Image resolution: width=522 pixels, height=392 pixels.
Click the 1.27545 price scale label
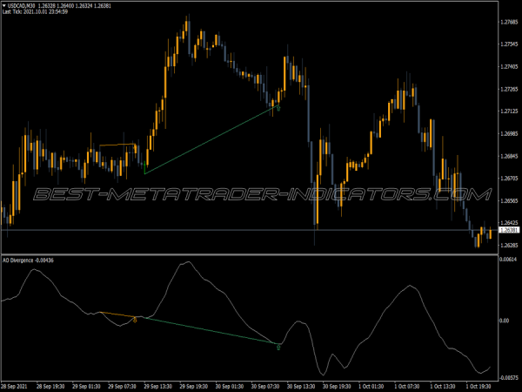click(509, 44)
